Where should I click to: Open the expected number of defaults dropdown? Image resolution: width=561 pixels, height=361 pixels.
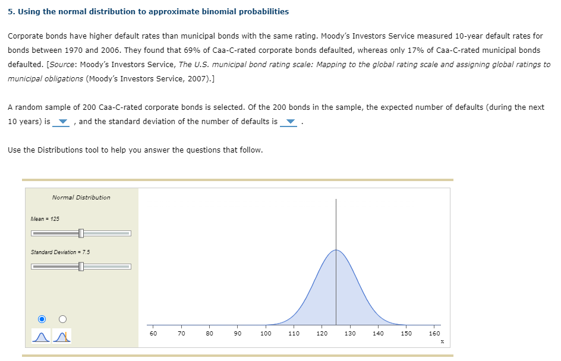(x=62, y=122)
